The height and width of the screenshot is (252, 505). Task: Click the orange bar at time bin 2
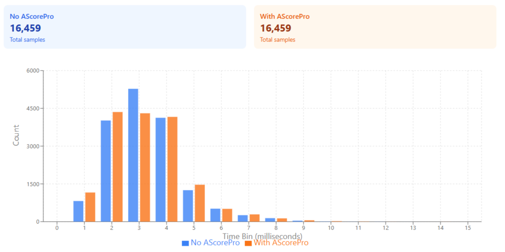click(117, 167)
